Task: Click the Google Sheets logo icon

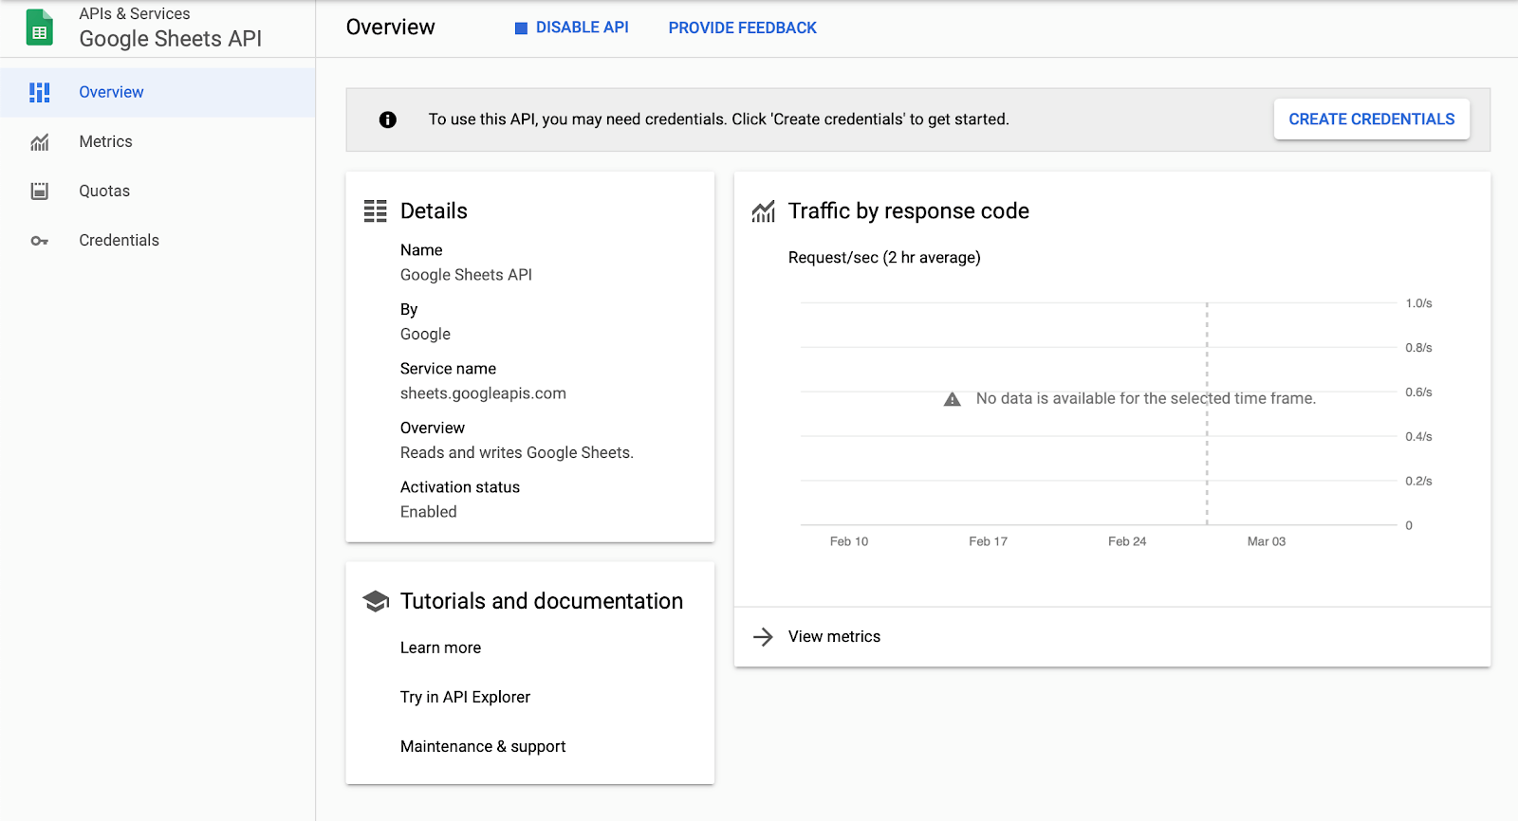Action: 39,27
